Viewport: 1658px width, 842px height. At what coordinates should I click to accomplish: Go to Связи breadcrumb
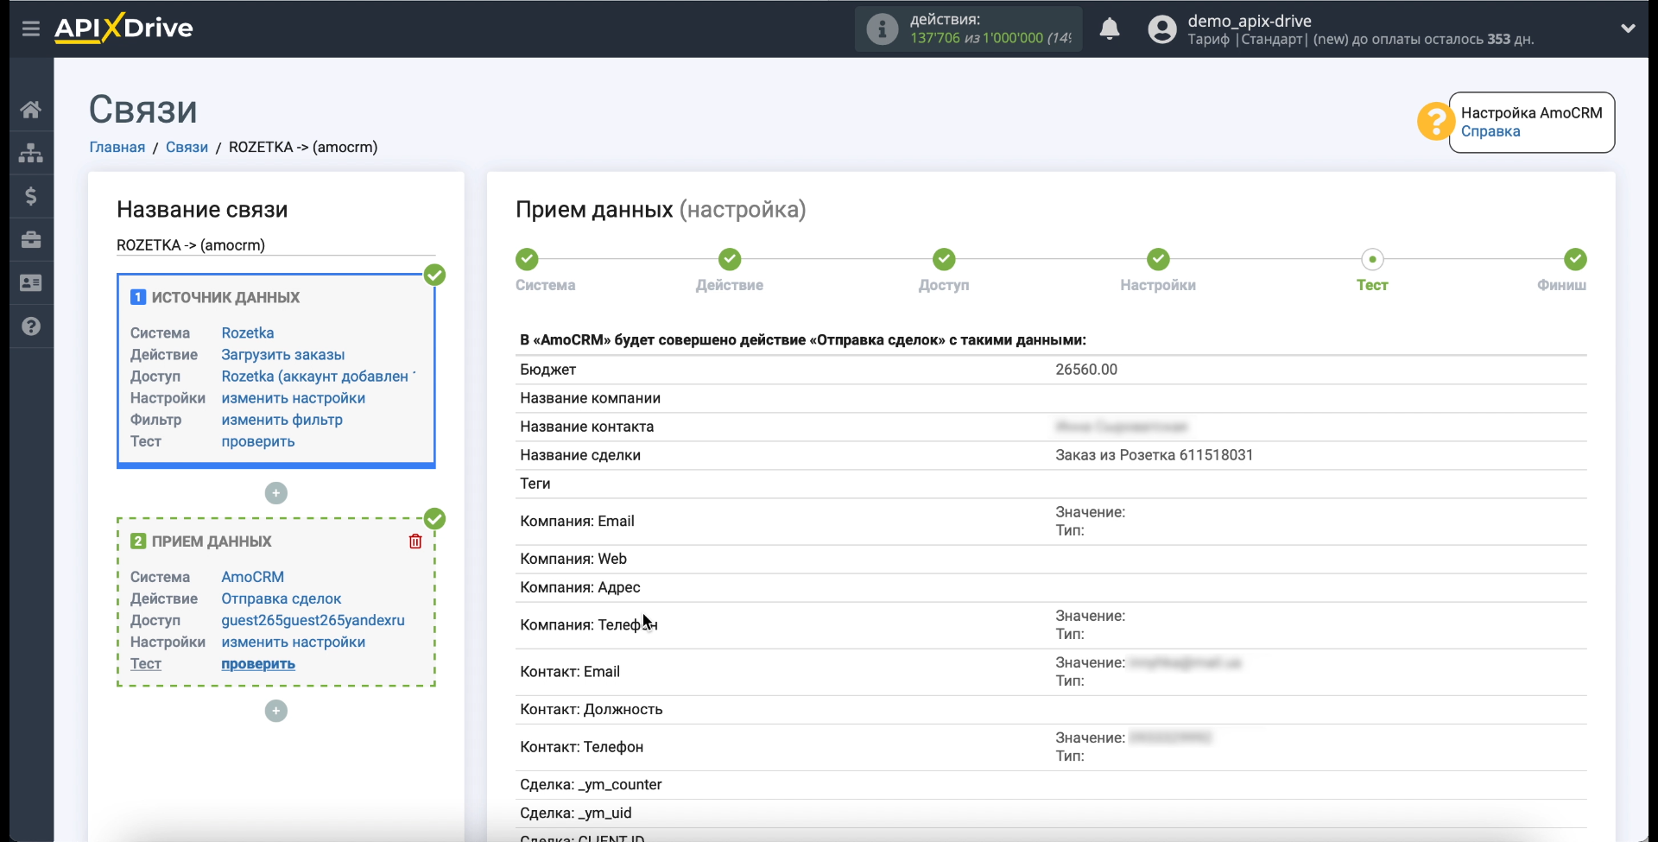[187, 147]
